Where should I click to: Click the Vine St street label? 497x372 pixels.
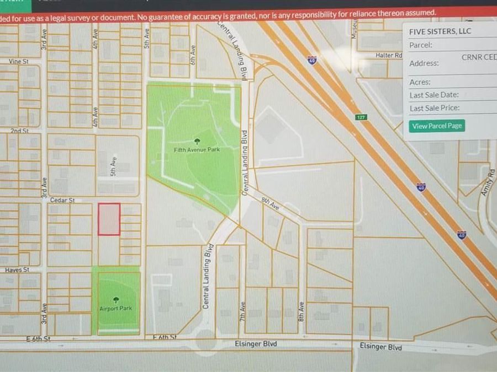click(x=18, y=62)
